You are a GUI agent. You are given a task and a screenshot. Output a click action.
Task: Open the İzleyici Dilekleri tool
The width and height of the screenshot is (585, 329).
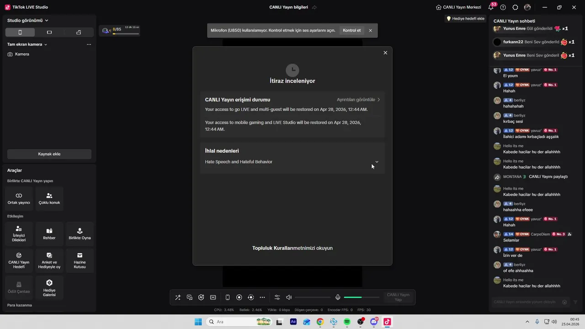point(19,234)
